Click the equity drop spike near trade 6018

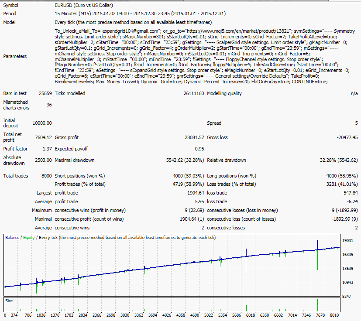(246, 265)
